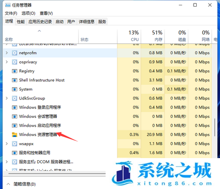The height and width of the screenshot is (189, 220).
Task: Click the 服务和控制器应用 process icon
Action: 15,153
